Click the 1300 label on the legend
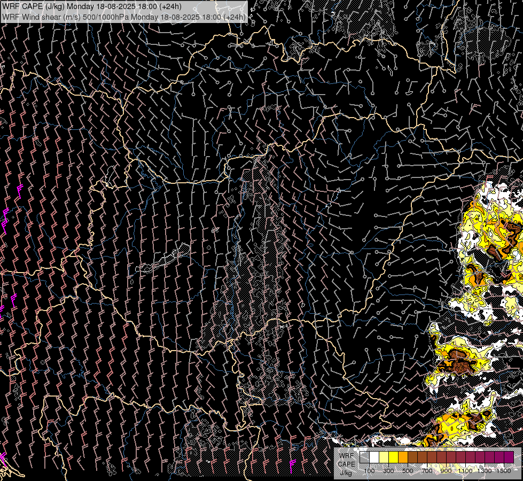 (485, 471)
